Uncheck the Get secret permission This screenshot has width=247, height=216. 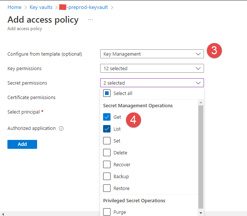click(x=107, y=117)
